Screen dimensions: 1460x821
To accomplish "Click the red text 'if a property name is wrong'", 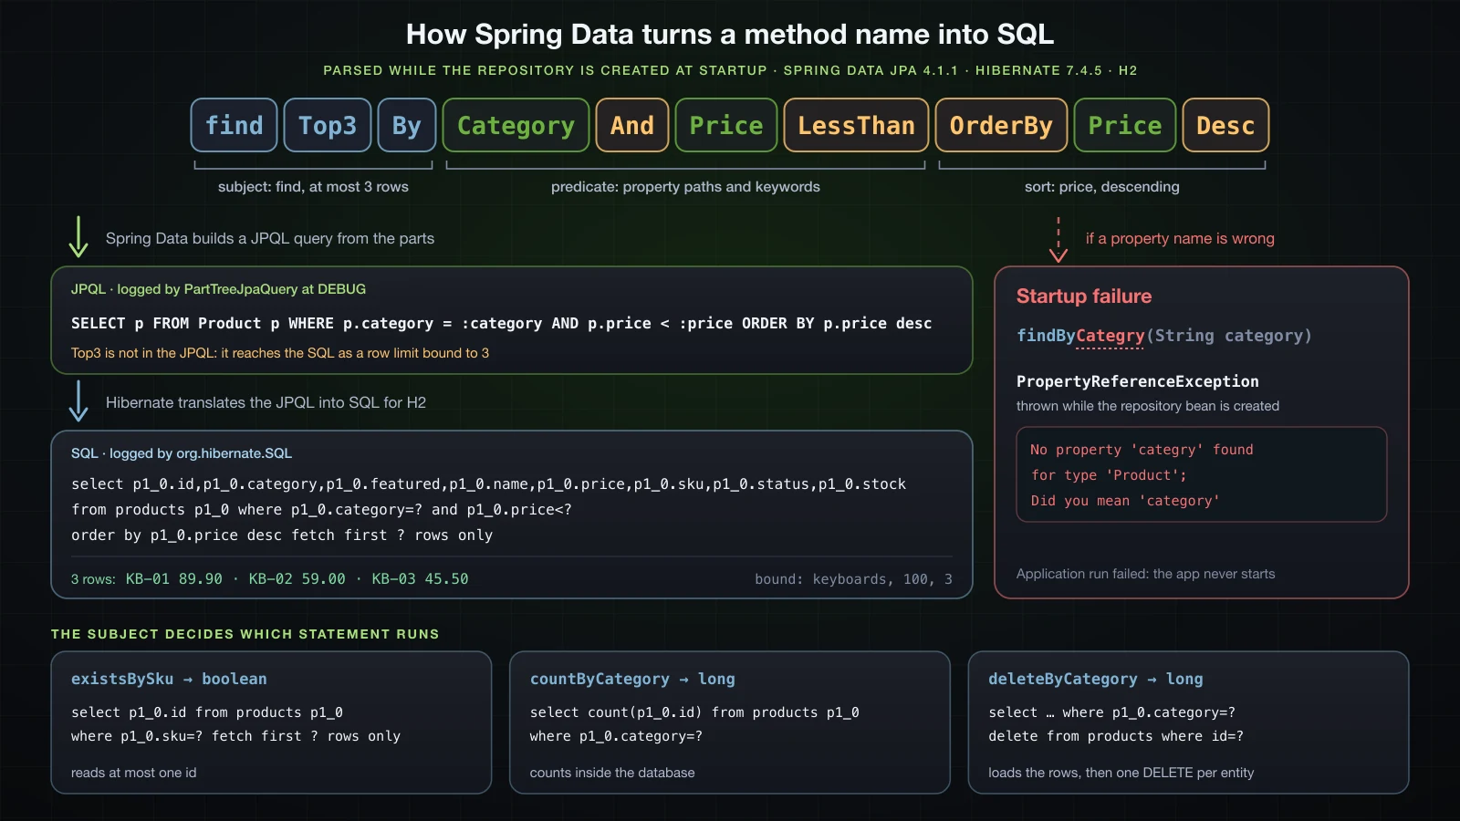I will pyautogui.click(x=1180, y=239).
